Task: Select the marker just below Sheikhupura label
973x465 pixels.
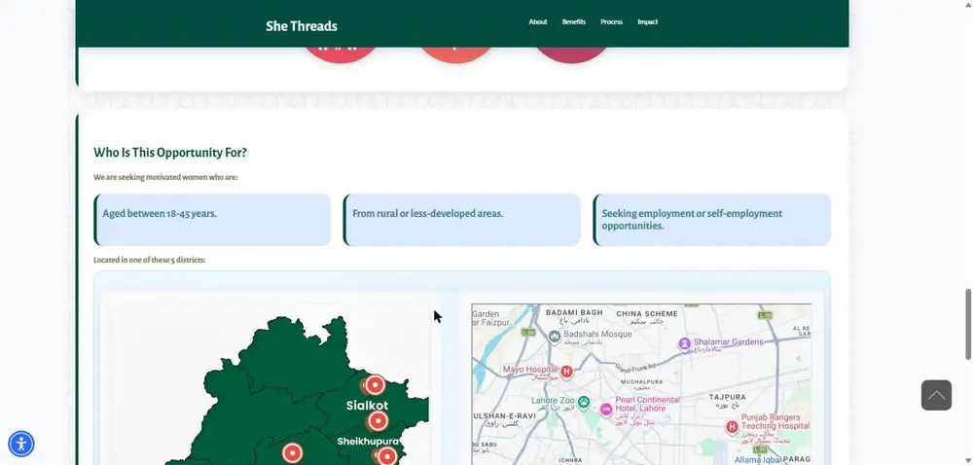Action: [x=386, y=457]
